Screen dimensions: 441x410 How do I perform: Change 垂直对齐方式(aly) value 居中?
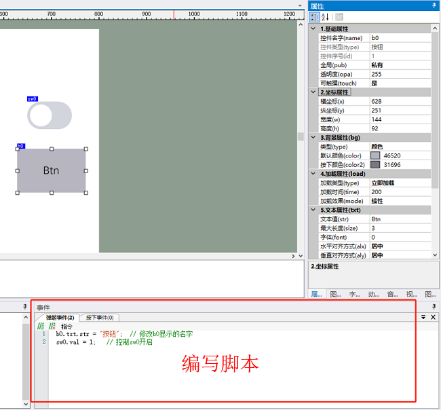coord(400,255)
